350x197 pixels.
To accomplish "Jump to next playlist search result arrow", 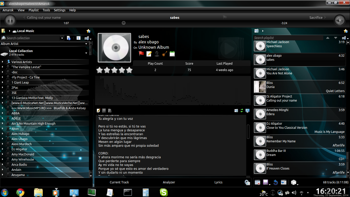I will click(x=336, y=38).
